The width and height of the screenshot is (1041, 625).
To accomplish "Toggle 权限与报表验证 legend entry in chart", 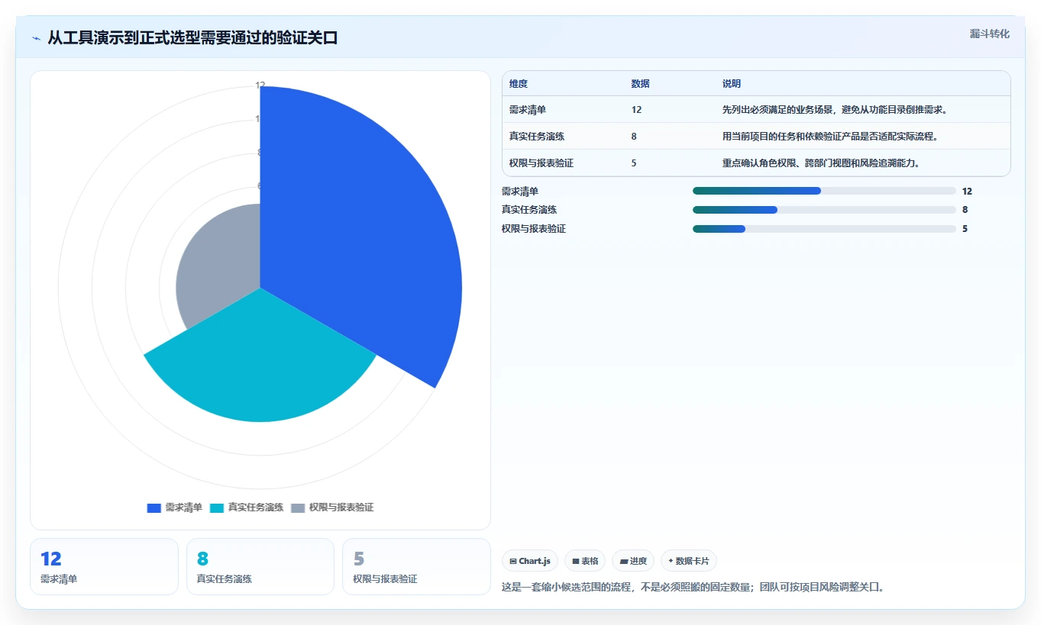I will pyautogui.click(x=332, y=507).
